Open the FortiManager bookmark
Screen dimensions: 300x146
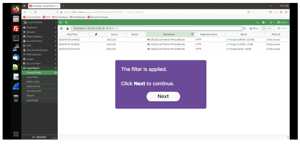78,17
